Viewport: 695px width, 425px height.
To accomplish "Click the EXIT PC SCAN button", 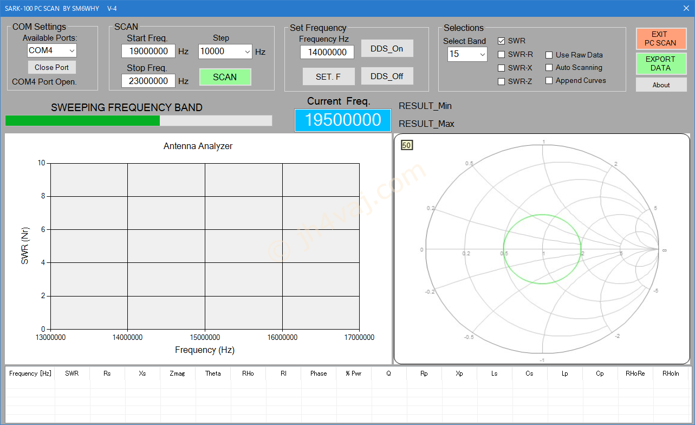I will pos(661,38).
